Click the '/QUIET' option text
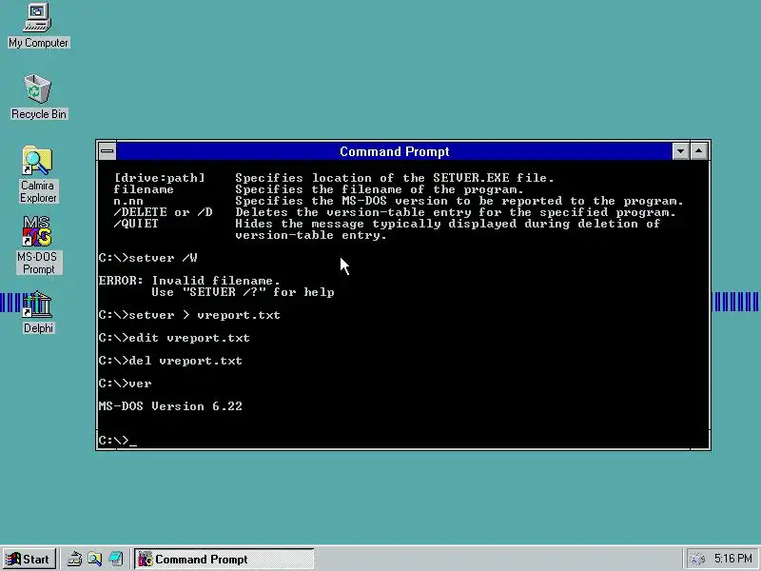 tap(136, 224)
